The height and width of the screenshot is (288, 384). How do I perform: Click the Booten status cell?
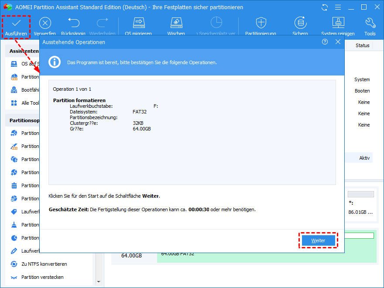[362, 91]
